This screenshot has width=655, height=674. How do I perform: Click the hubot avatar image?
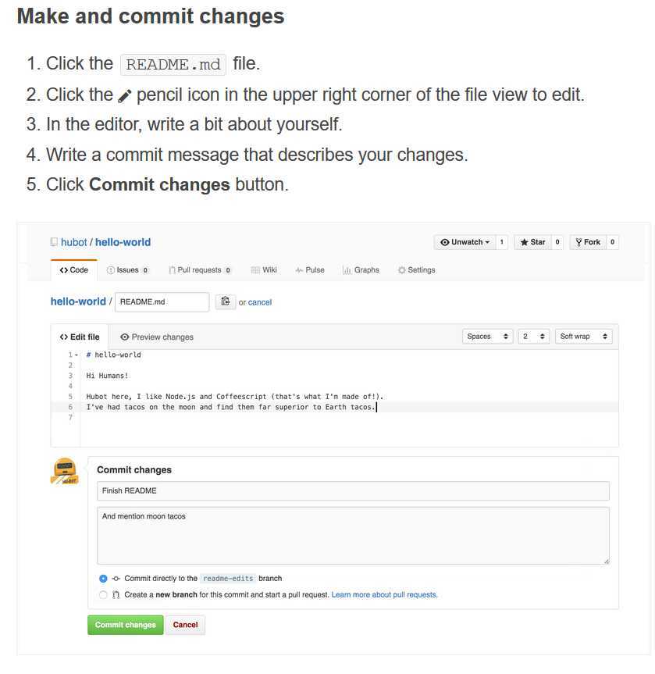[x=65, y=471]
